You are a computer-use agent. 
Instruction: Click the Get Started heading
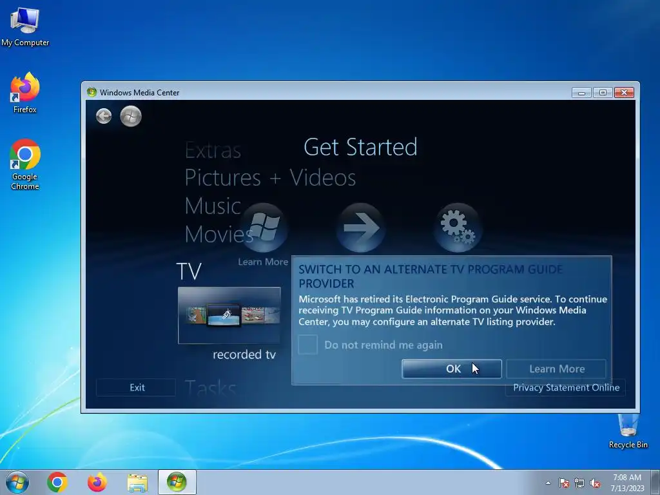(x=360, y=147)
